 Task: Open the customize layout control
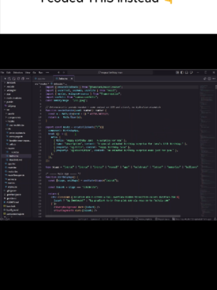(x=177, y=72)
